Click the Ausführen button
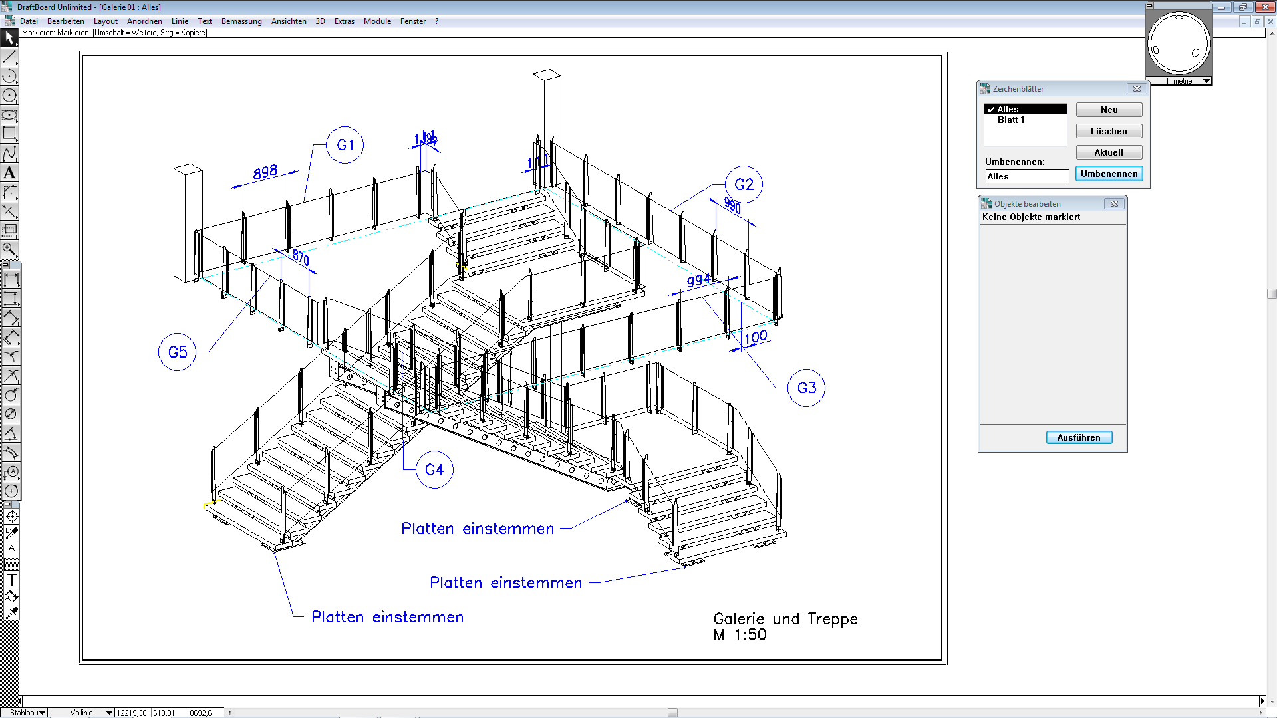 pyautogui.click(x=1079, y=437)
